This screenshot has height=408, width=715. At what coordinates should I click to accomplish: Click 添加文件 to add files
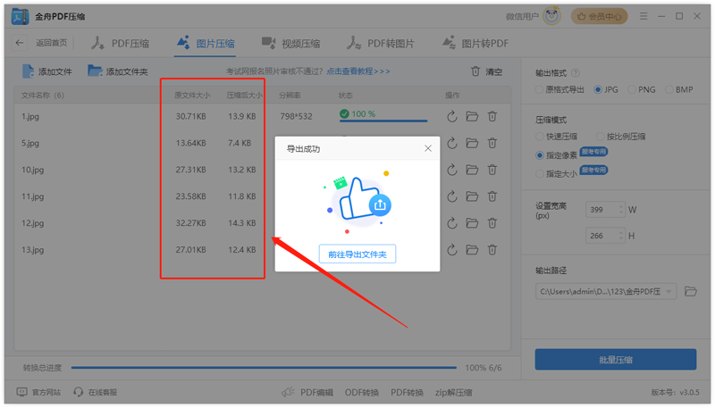click(x=47, y=71)
